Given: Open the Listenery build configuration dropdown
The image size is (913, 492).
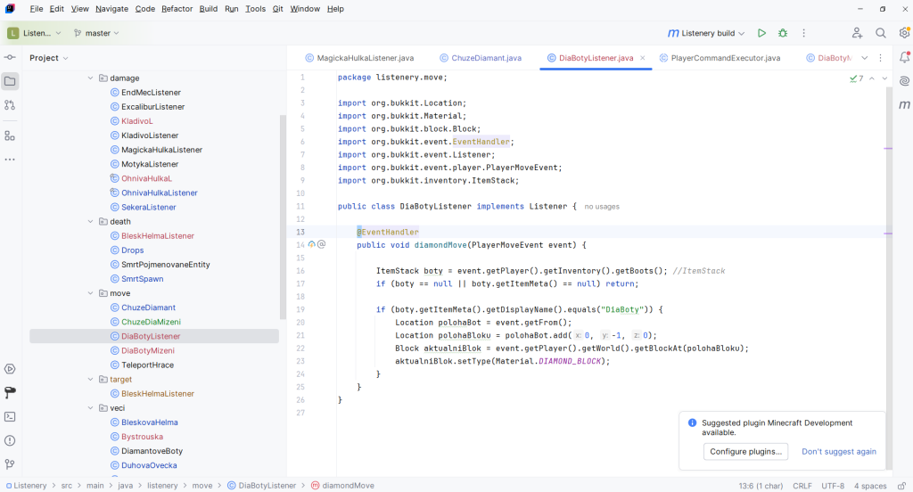Looking at the screenshot, I should click(x=706, y=33).
